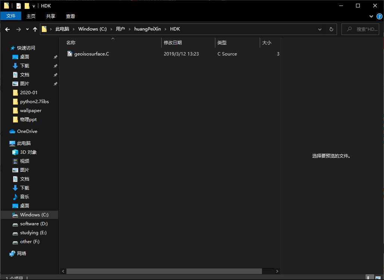
Task: Open the 物理ppt folder
Action: pos(28,120)
